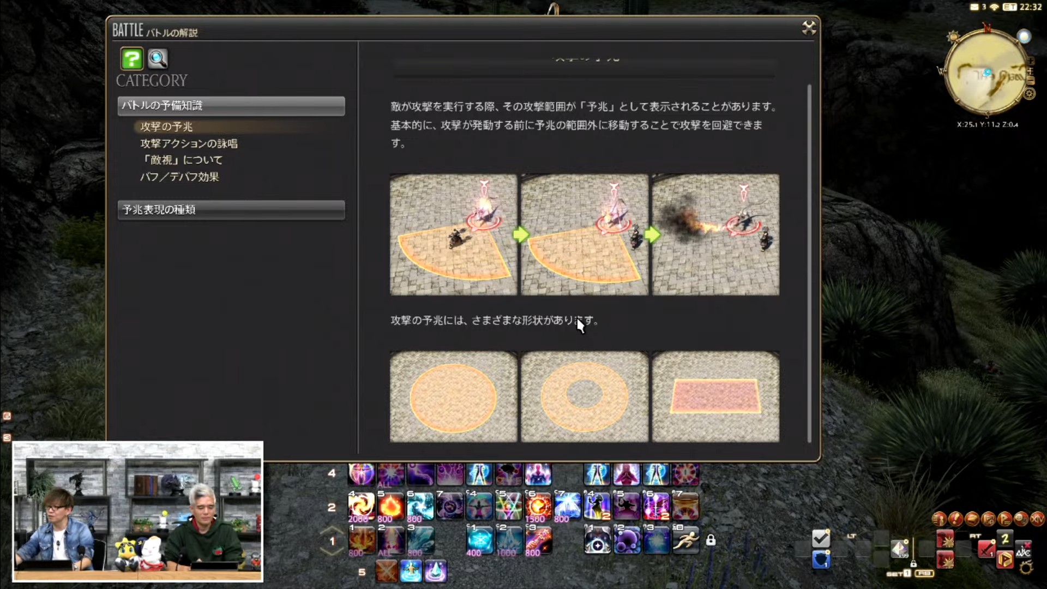
Task: Click the crystal item icon showing x99
Action: (x=900, y=548)
